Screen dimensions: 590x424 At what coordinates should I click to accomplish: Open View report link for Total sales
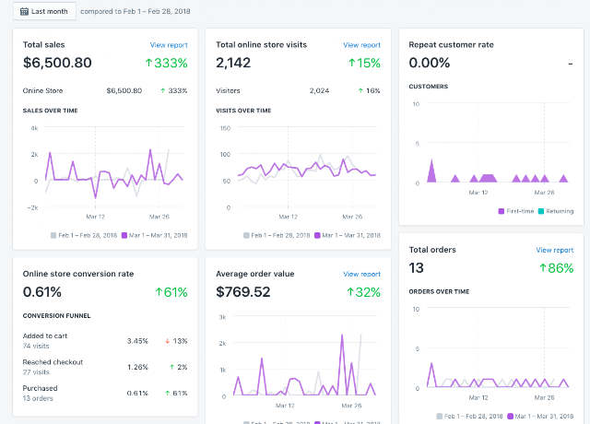click(x=169, y=45)
